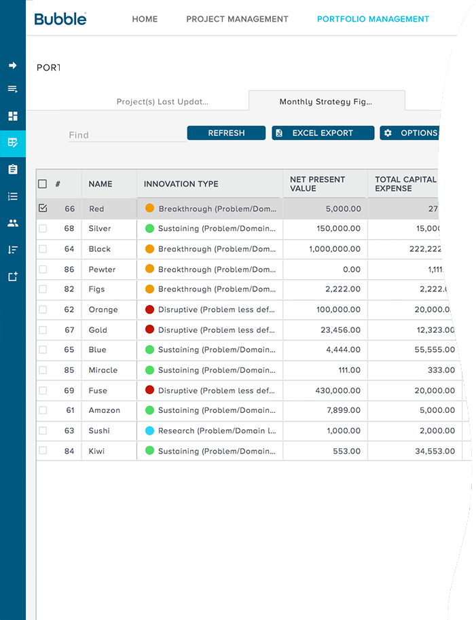Switch to Project(s) Last Updat... tab
The width and height of the screenshot is (476, 620).
click(162, 102)
